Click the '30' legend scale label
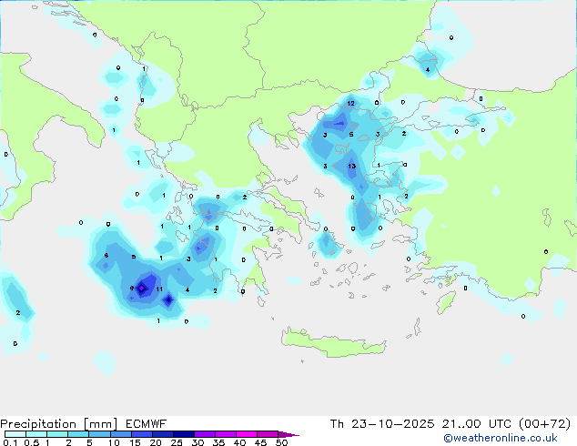Image resolution: width=577 pixels, height=446 pixels. click(x=197, y=442)
